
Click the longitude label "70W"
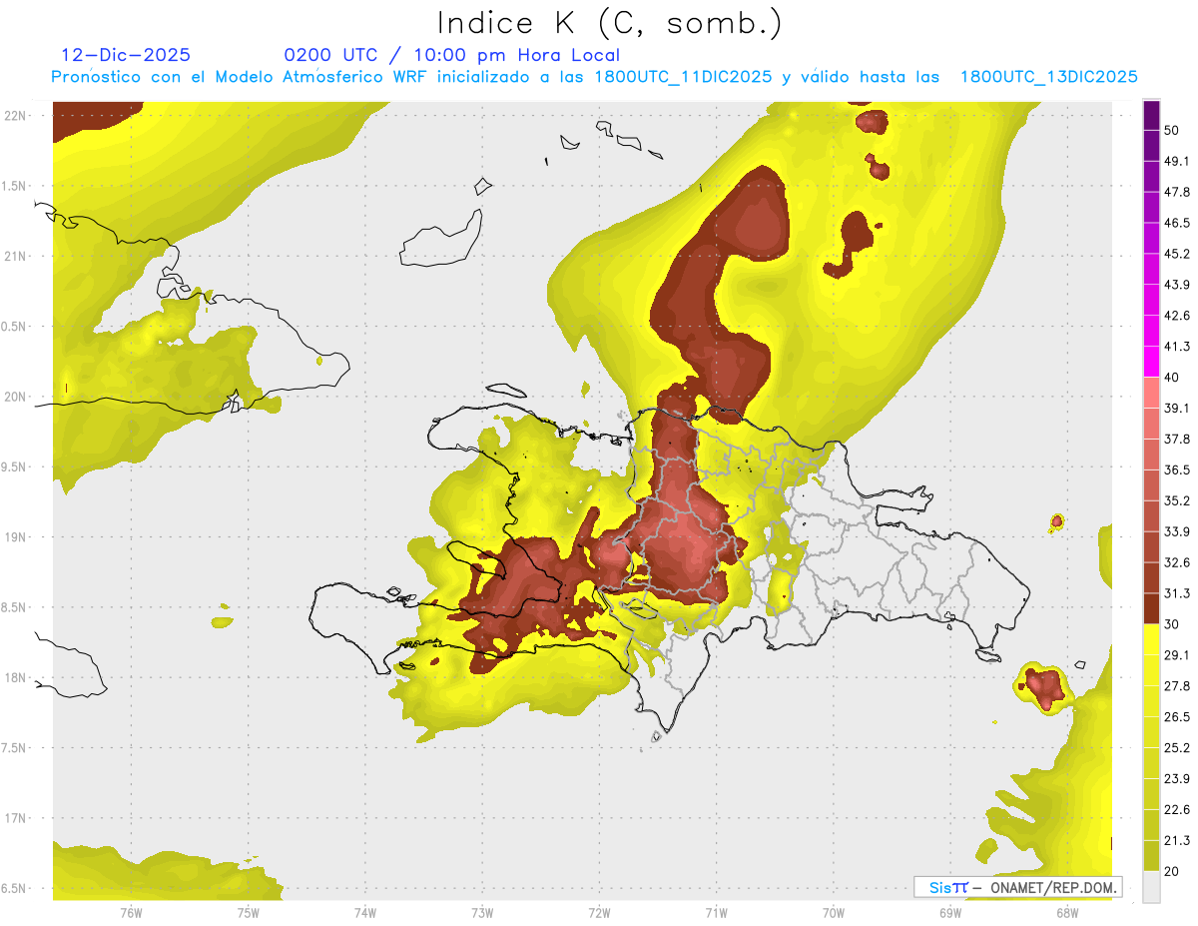click(x=833, y=912)
